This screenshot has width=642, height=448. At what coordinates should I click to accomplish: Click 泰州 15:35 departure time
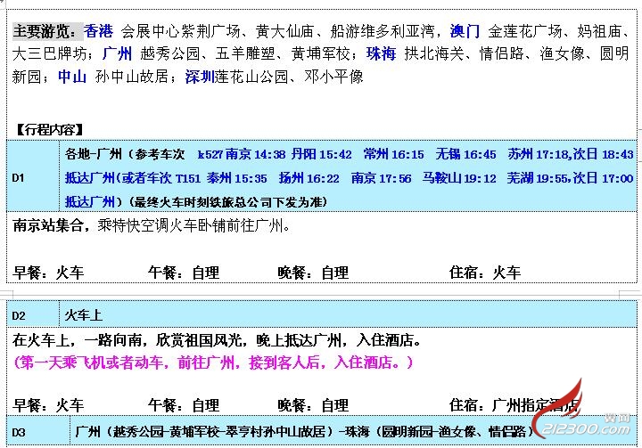236,178
